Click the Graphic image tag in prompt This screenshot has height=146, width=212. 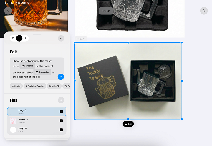click(x=27, y=66)
